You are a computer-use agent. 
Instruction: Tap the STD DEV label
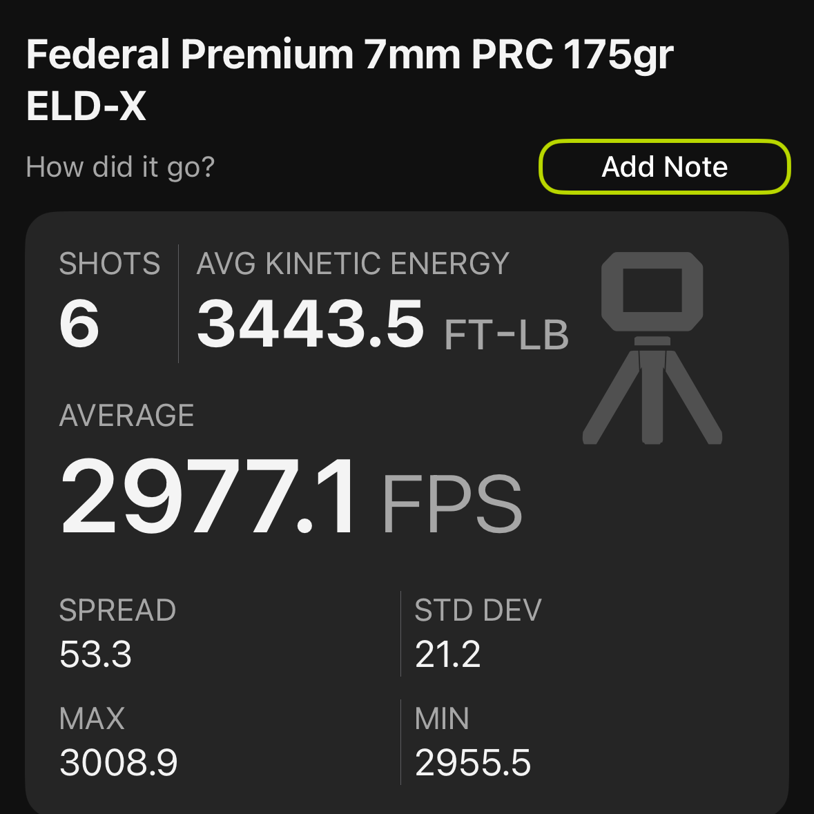[x=478, y=610]
